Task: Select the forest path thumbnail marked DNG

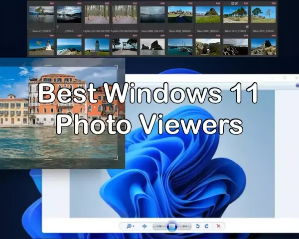Action: click(x=97, y=14)
